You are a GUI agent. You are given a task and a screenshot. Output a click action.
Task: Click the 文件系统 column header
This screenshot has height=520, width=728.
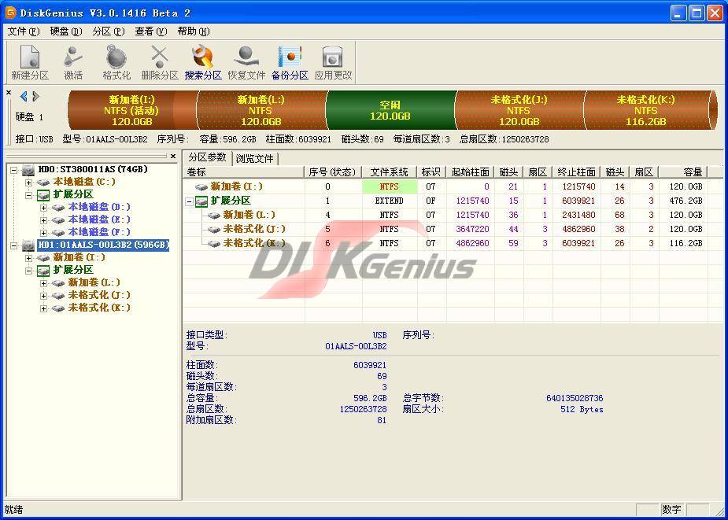point(389,172)
